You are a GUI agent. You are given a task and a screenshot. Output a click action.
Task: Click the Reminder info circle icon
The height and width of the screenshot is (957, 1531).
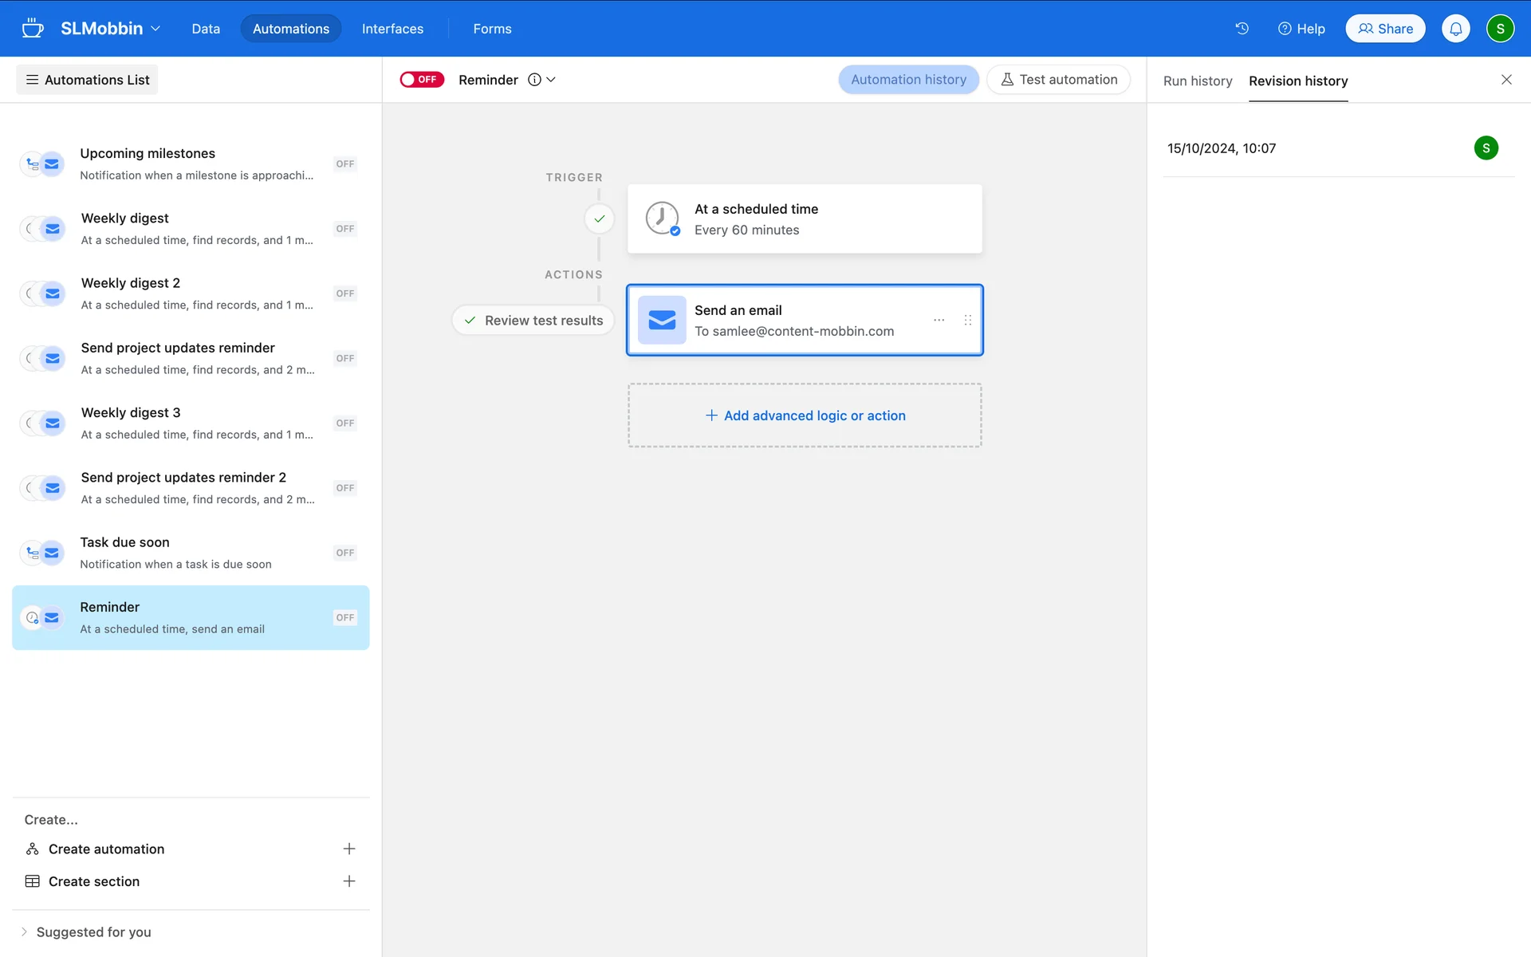pyautogui.click(x=534, y=80)
